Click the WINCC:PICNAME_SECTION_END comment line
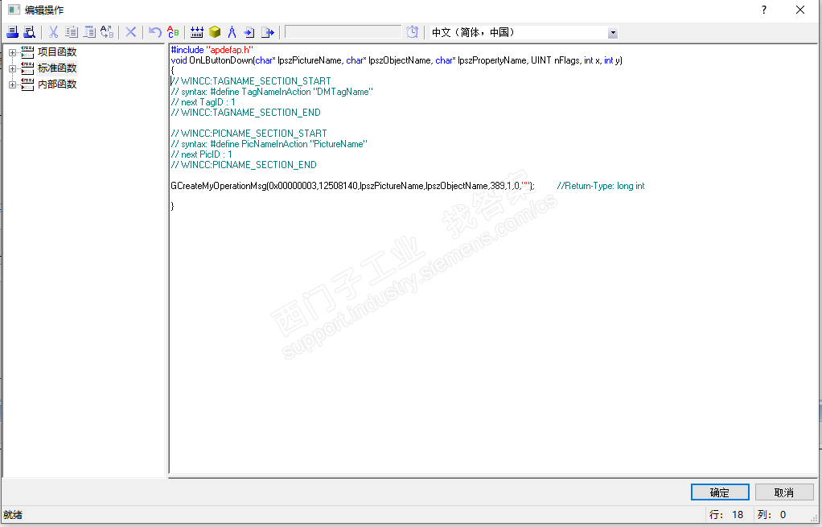Viewport: 822px width, 527px height. point(244,165)
